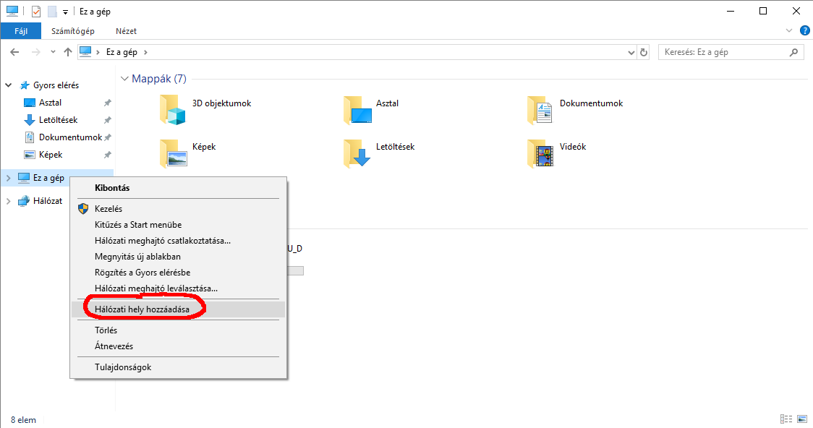The height and width of the screenshot is (428, 813).
Task: Select Ez a gép in navigation pane
Action: click(48, 178)
